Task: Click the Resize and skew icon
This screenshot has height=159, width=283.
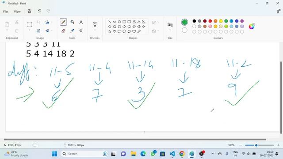Action: point(38,31)
